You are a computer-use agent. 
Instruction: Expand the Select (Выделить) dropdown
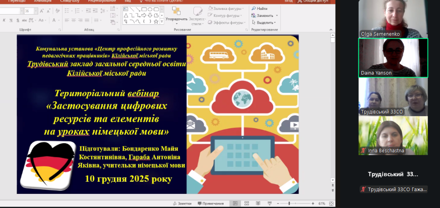[x=275, y=22]
